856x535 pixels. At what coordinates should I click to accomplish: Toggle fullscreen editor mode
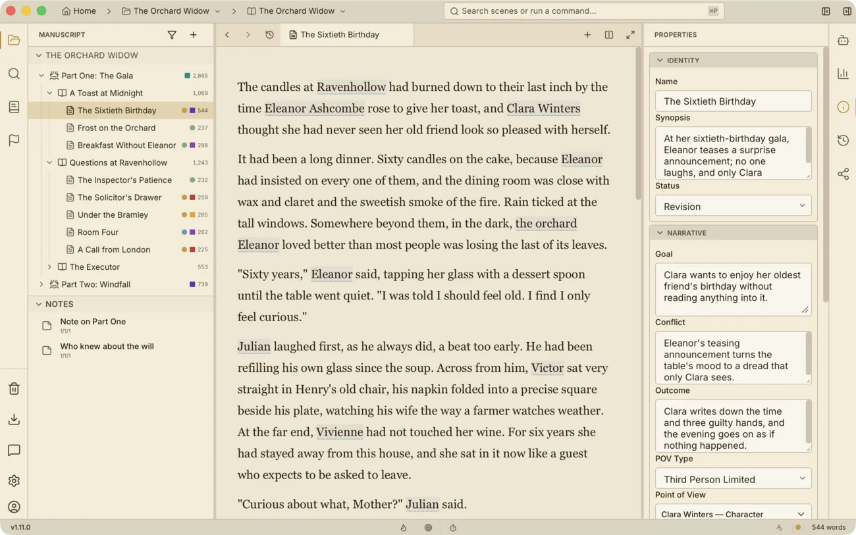pos(630,35)
